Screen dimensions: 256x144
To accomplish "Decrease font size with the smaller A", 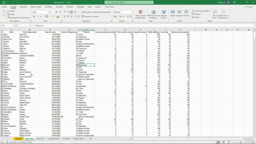I will 60,12.
